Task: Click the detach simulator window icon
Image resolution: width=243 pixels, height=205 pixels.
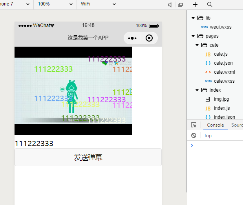Action: click(181, 5)
